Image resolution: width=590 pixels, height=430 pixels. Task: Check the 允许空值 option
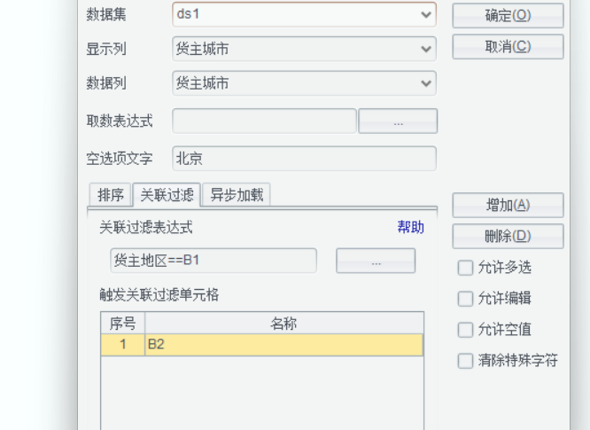(x=465, y=330)
